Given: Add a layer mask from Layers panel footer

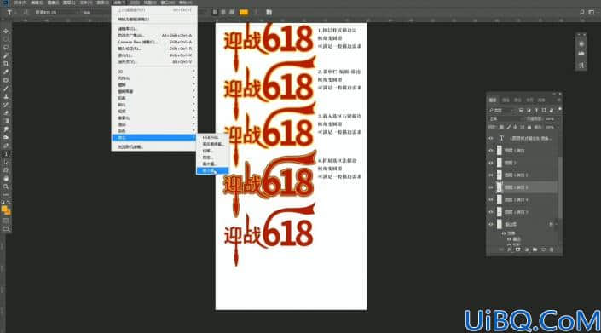Looking at the screenshot, I should (x=517, y=250).
